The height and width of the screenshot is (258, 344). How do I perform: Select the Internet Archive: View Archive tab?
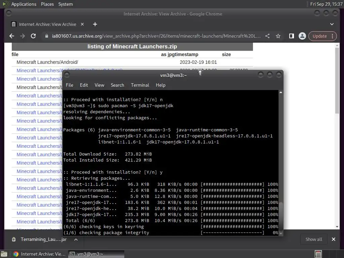[48, 24]
